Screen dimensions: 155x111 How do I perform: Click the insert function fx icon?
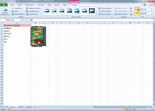[31, 20]
